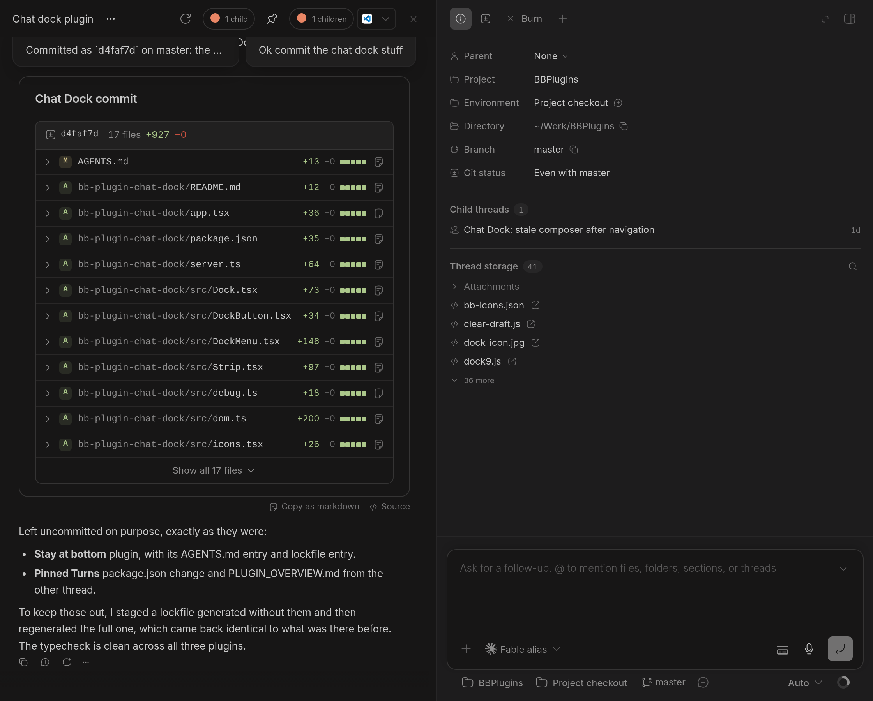The height and width of the screenshot is (701, 873).
Task: Click Copy as markdown
Action: click(314, 506)
